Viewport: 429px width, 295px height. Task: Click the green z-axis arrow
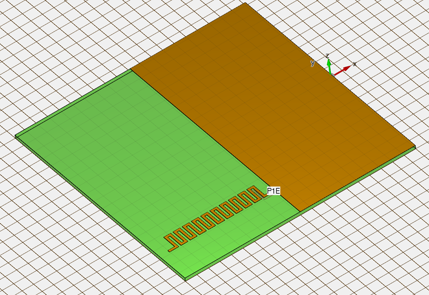point(329,66)
